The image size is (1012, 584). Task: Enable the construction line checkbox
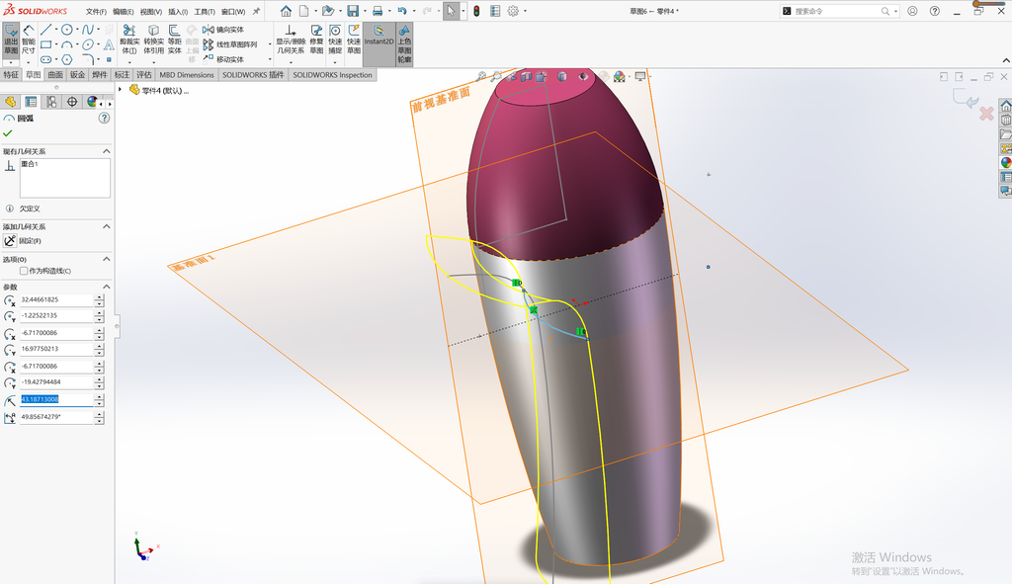tap(24, 271)
